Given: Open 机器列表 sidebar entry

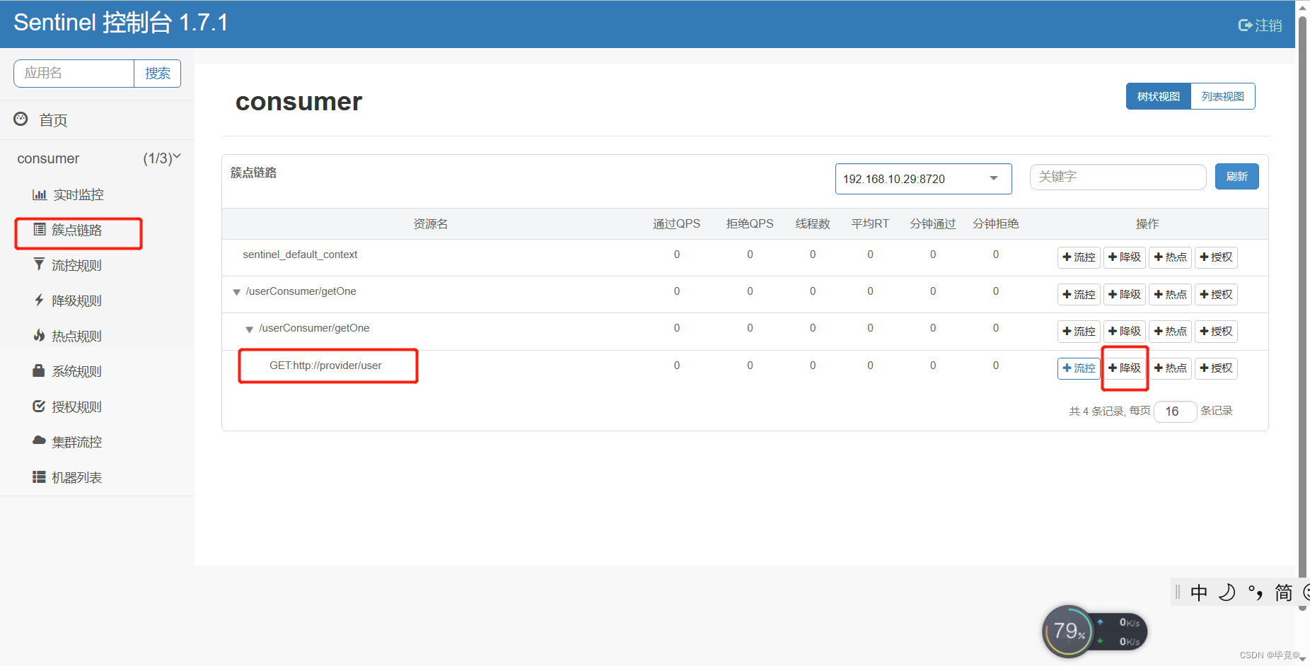Looking at the screenshot, I should pyautogui.click(x=76, y=477).
